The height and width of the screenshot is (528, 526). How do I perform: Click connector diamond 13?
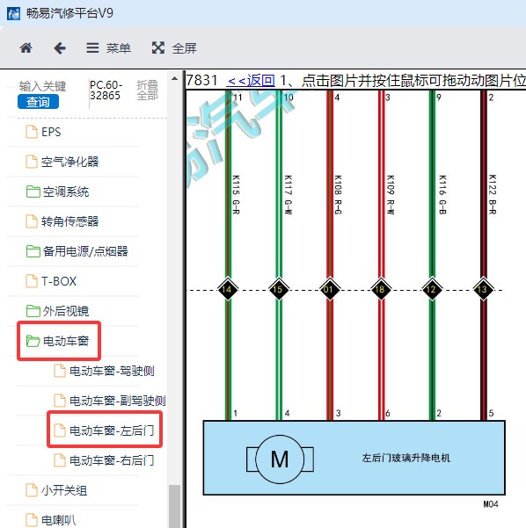[x=483, y=289]
